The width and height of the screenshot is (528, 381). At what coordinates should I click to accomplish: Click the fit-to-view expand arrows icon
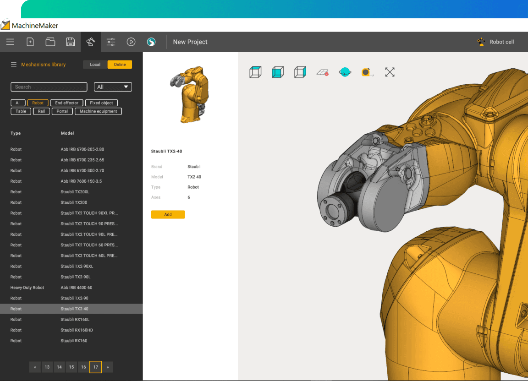coord(390,72)
